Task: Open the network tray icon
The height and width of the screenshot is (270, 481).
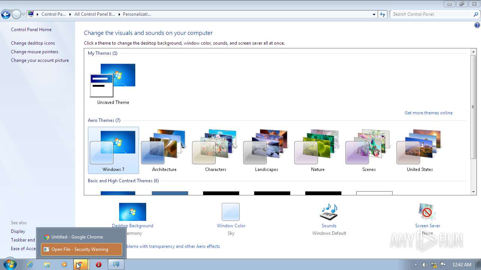Action: point(434,265)
